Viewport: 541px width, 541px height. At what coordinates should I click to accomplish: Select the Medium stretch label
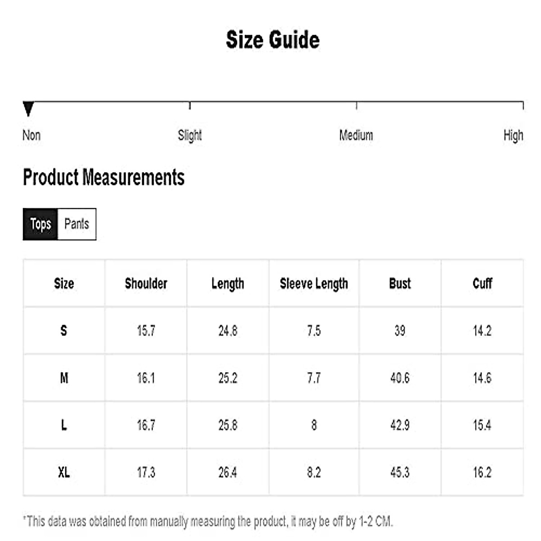tap(356, 135)
